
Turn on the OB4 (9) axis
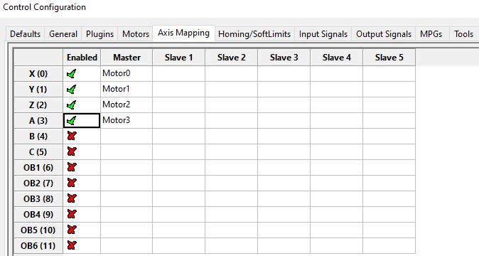(x=72, y=214)
